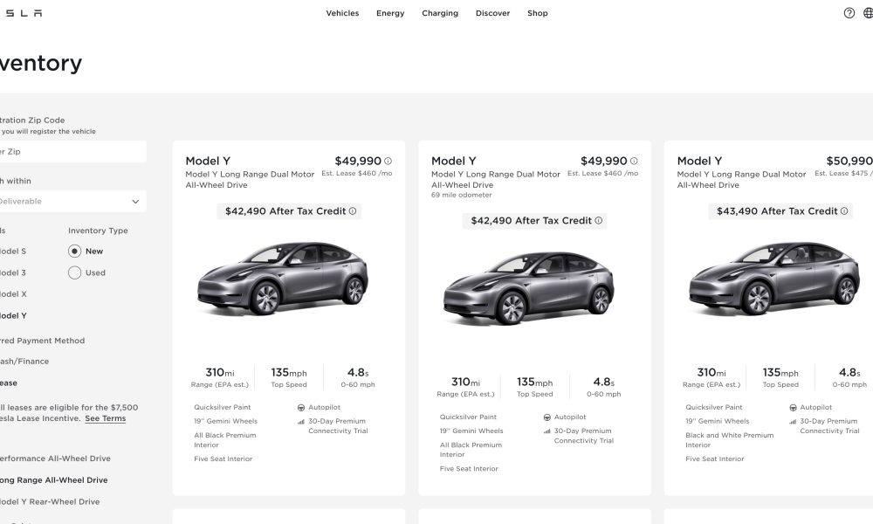Select the New inventory type
Viewport: 873px width, 524px height.
pyautogui.click(x=74, y=252)
